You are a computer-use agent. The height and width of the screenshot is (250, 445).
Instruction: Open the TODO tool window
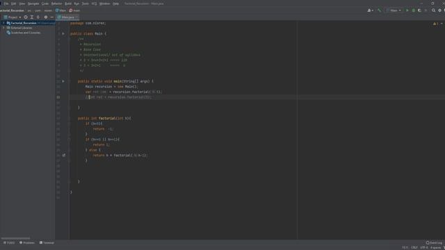pyautogui.click(x=9, y=243)
